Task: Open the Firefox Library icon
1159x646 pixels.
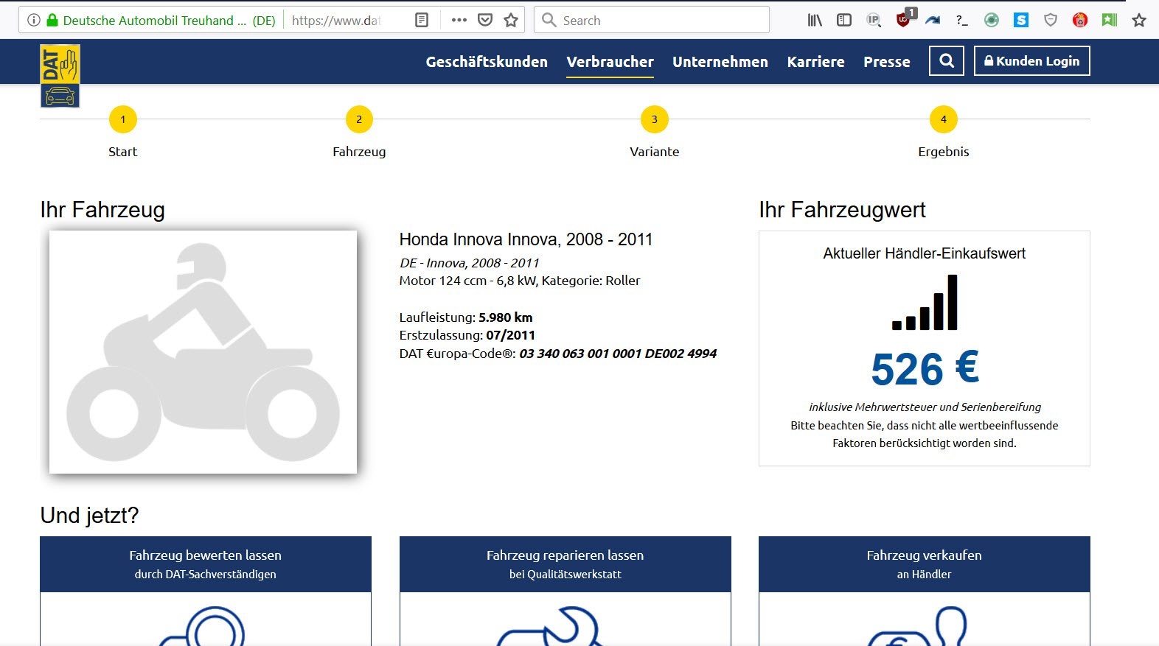Action: point(815,20)
